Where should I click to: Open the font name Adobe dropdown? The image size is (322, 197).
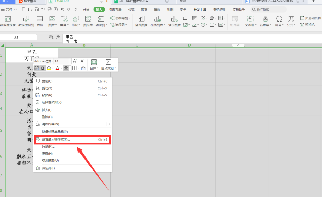coord(52,61)
